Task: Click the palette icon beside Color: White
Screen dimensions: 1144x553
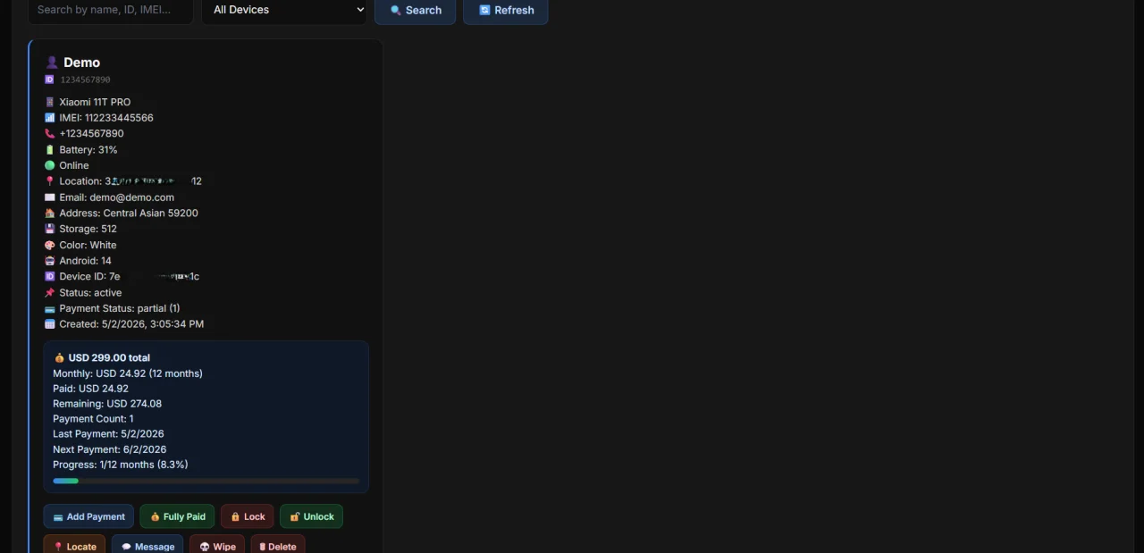Action: tap(50, 245)
